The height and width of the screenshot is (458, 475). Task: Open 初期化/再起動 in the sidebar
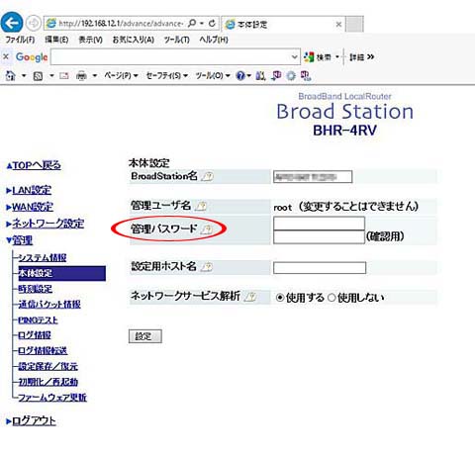point(48,382)
